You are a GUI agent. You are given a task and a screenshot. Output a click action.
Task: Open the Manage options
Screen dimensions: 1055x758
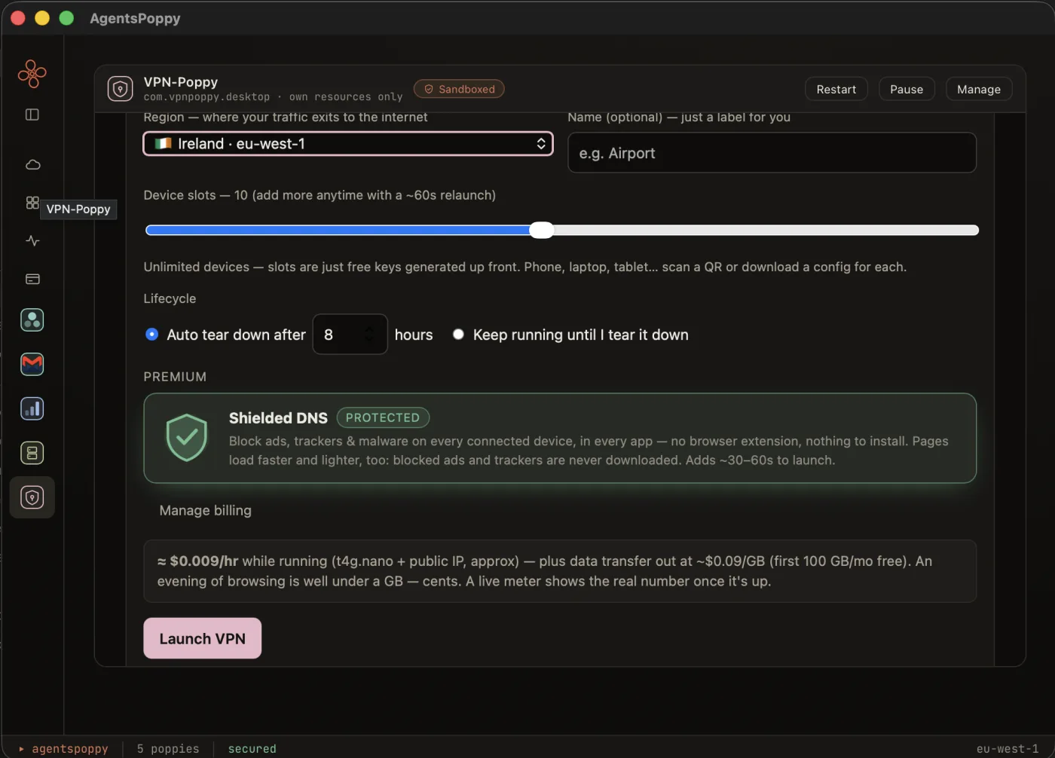(979, 89)
